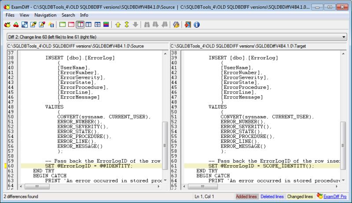The width and height of the screenshot is (352, 203).
Task: Click '[UserName],' on line 40 in left pane
Action: click(x=73, y=68)
